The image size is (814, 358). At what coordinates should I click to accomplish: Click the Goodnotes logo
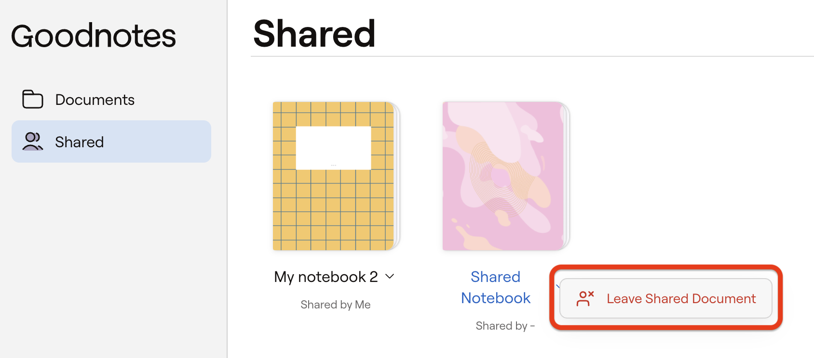[94, 36]
